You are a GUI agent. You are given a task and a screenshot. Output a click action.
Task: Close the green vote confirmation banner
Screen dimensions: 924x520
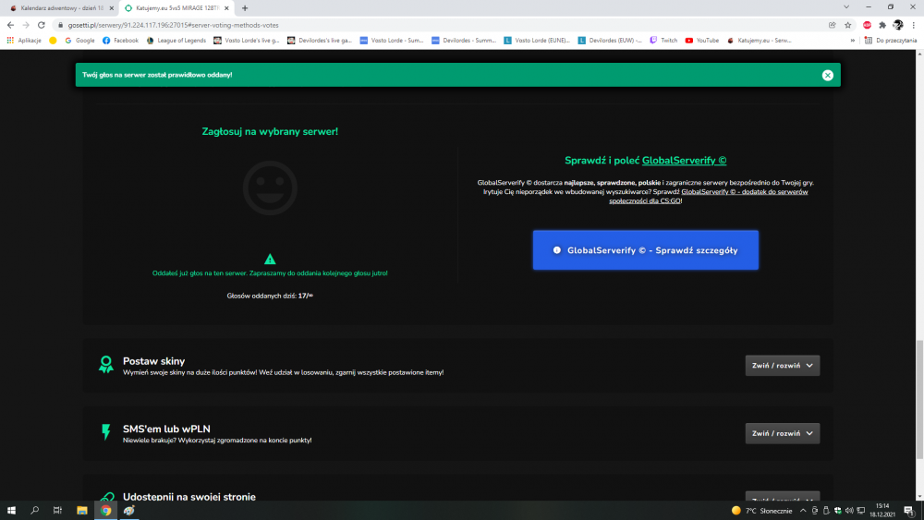point(827,75)
